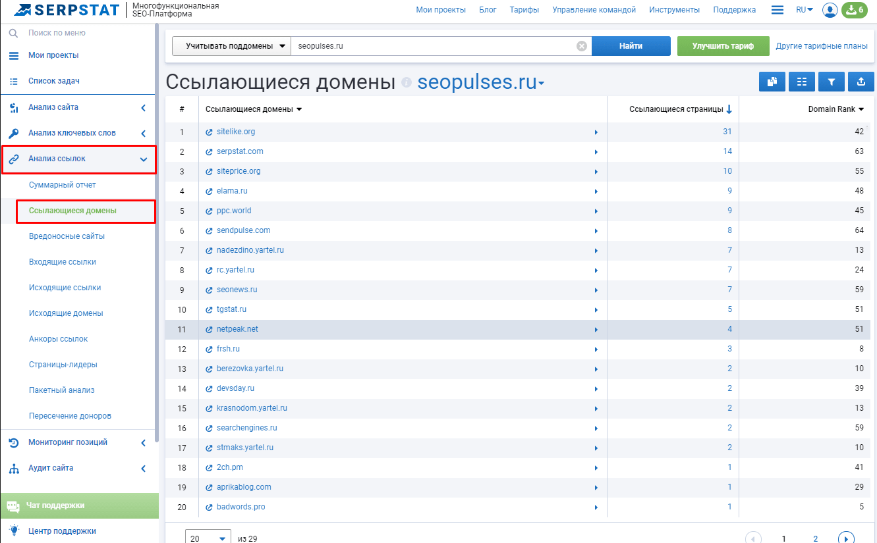This screenshot has height=543, width=877.
Task: Click the export upload icon button
Action: [861, 82]
